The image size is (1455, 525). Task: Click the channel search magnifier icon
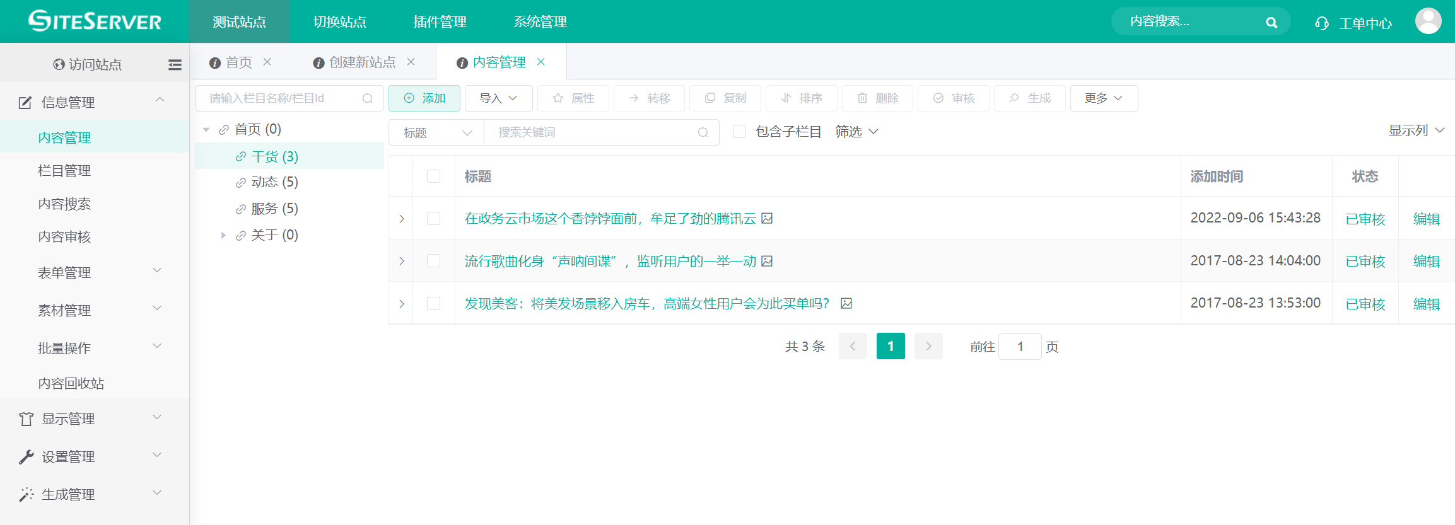(368, 98)
